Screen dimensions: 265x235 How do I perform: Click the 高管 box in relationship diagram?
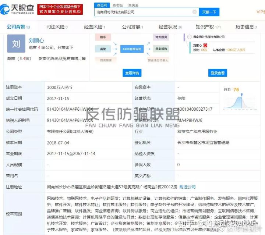coord(103,49)
